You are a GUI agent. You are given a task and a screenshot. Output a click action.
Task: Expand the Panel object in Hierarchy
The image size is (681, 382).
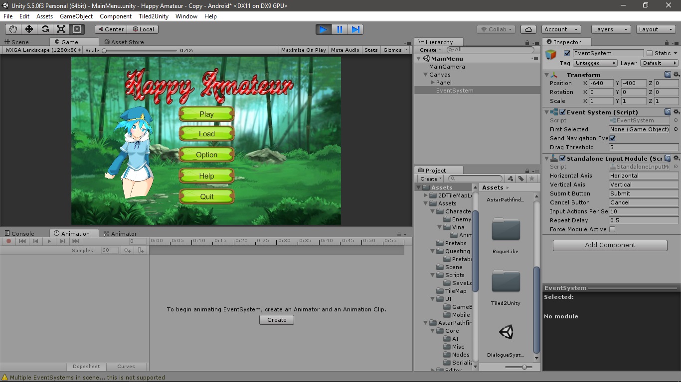pos(433,83)
